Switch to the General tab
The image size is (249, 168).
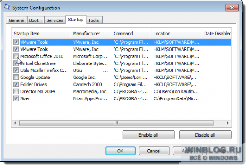point(16,20)
